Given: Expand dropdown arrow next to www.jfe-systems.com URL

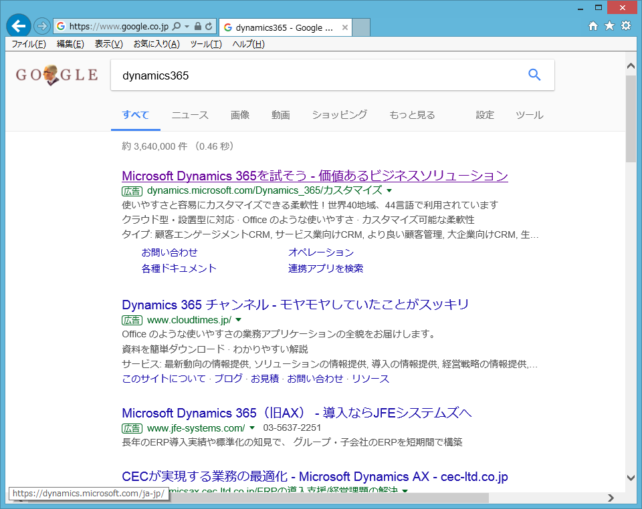Looking at the screenshot, I should [252, 428].
